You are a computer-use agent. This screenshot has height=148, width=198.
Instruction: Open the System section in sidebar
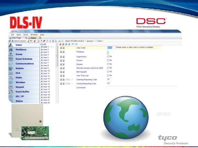tap(24, 68)
